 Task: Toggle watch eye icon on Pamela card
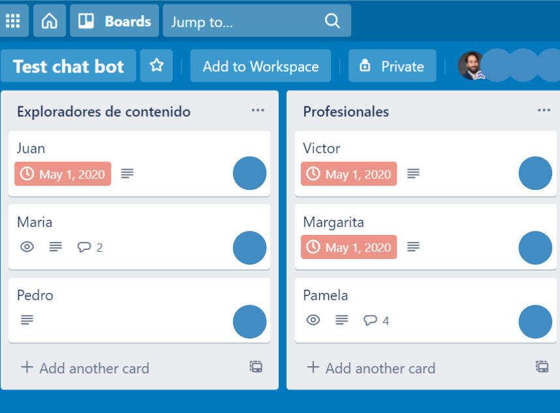point(313,320)
